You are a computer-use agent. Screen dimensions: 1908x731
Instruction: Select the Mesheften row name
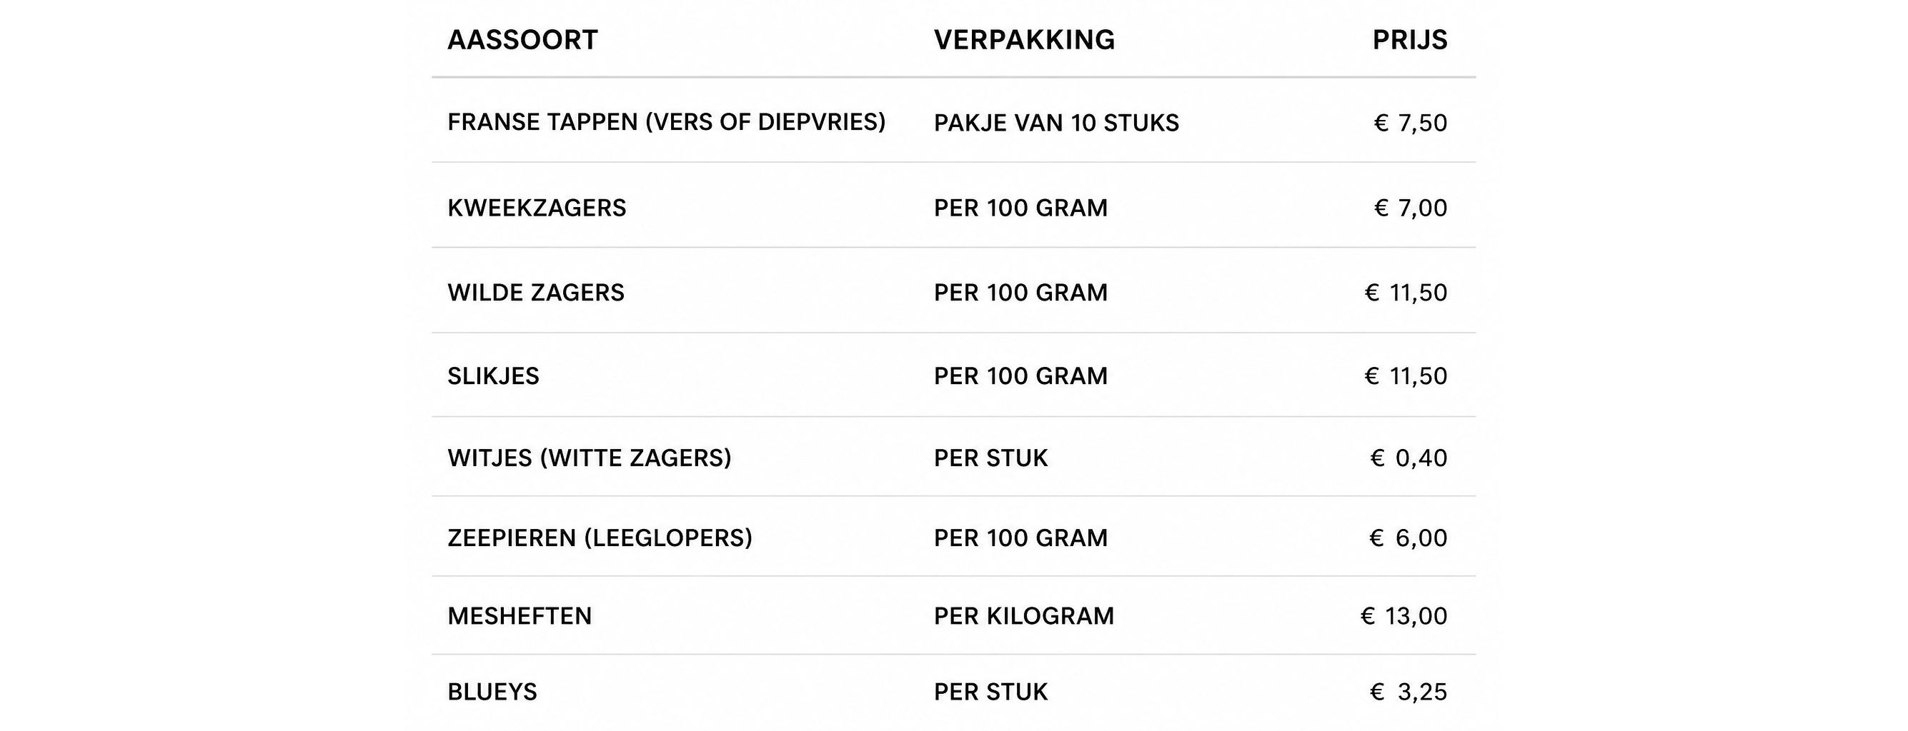tap(520, 616)
